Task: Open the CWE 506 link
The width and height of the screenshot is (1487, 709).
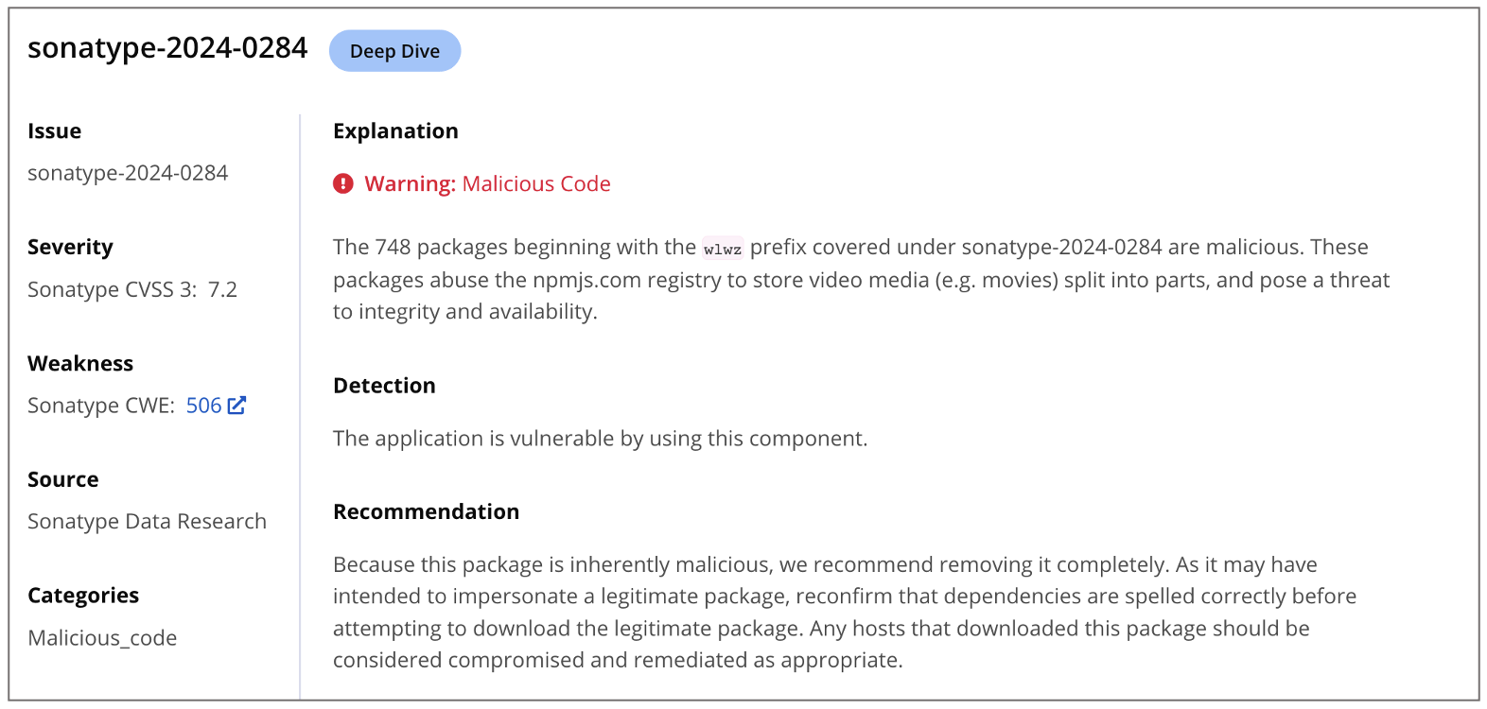Action: coord(203,406)
